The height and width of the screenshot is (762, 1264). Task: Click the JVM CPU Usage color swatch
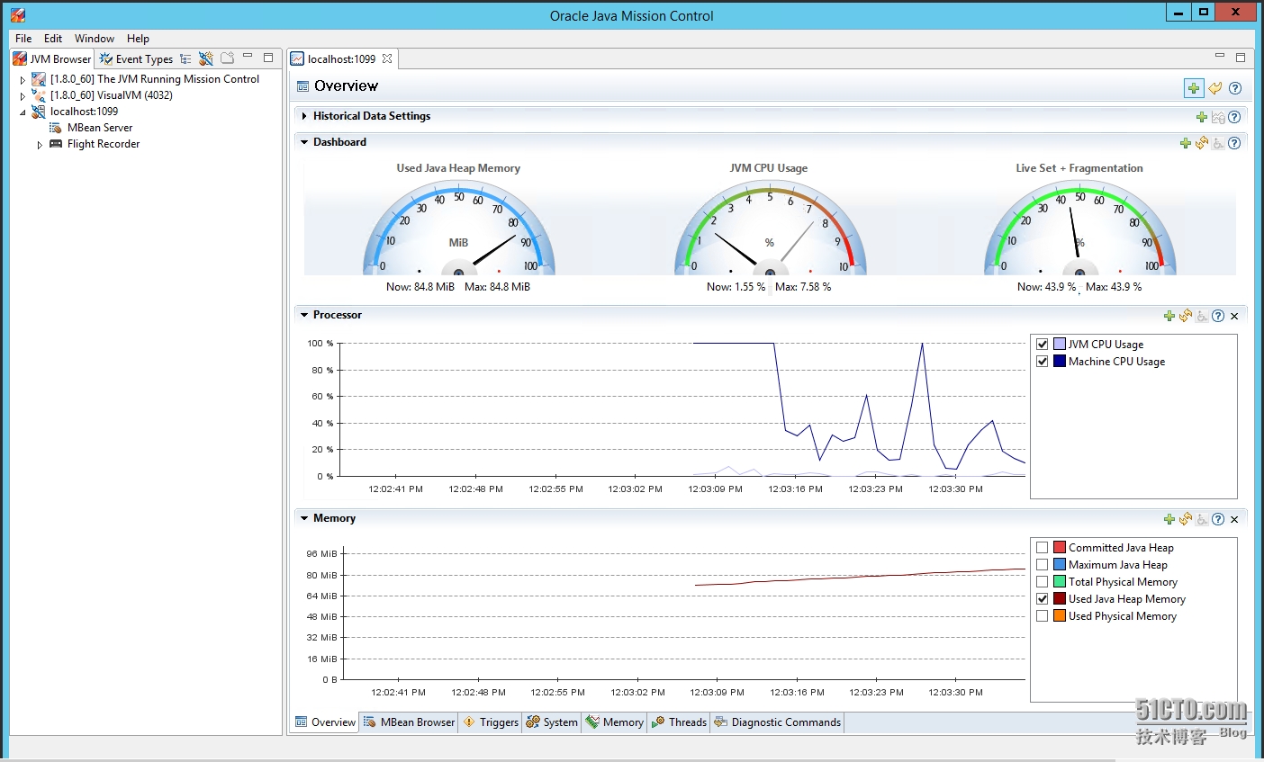[x=1060, y=345]
